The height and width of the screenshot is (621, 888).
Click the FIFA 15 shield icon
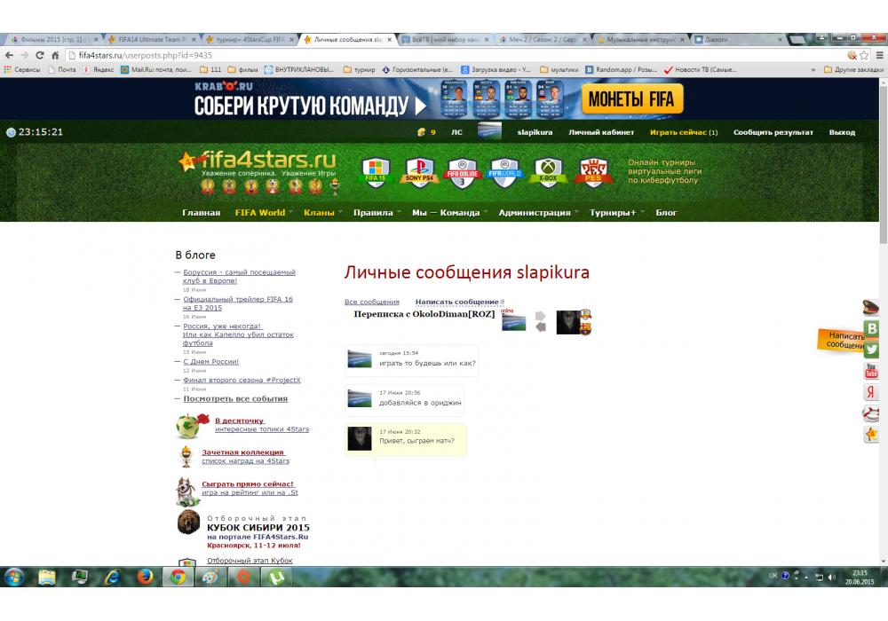[x=376, y=171]
